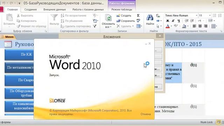Screen dimensions: 224x126
Task: Sort По возрастанию
Action: 73,15
